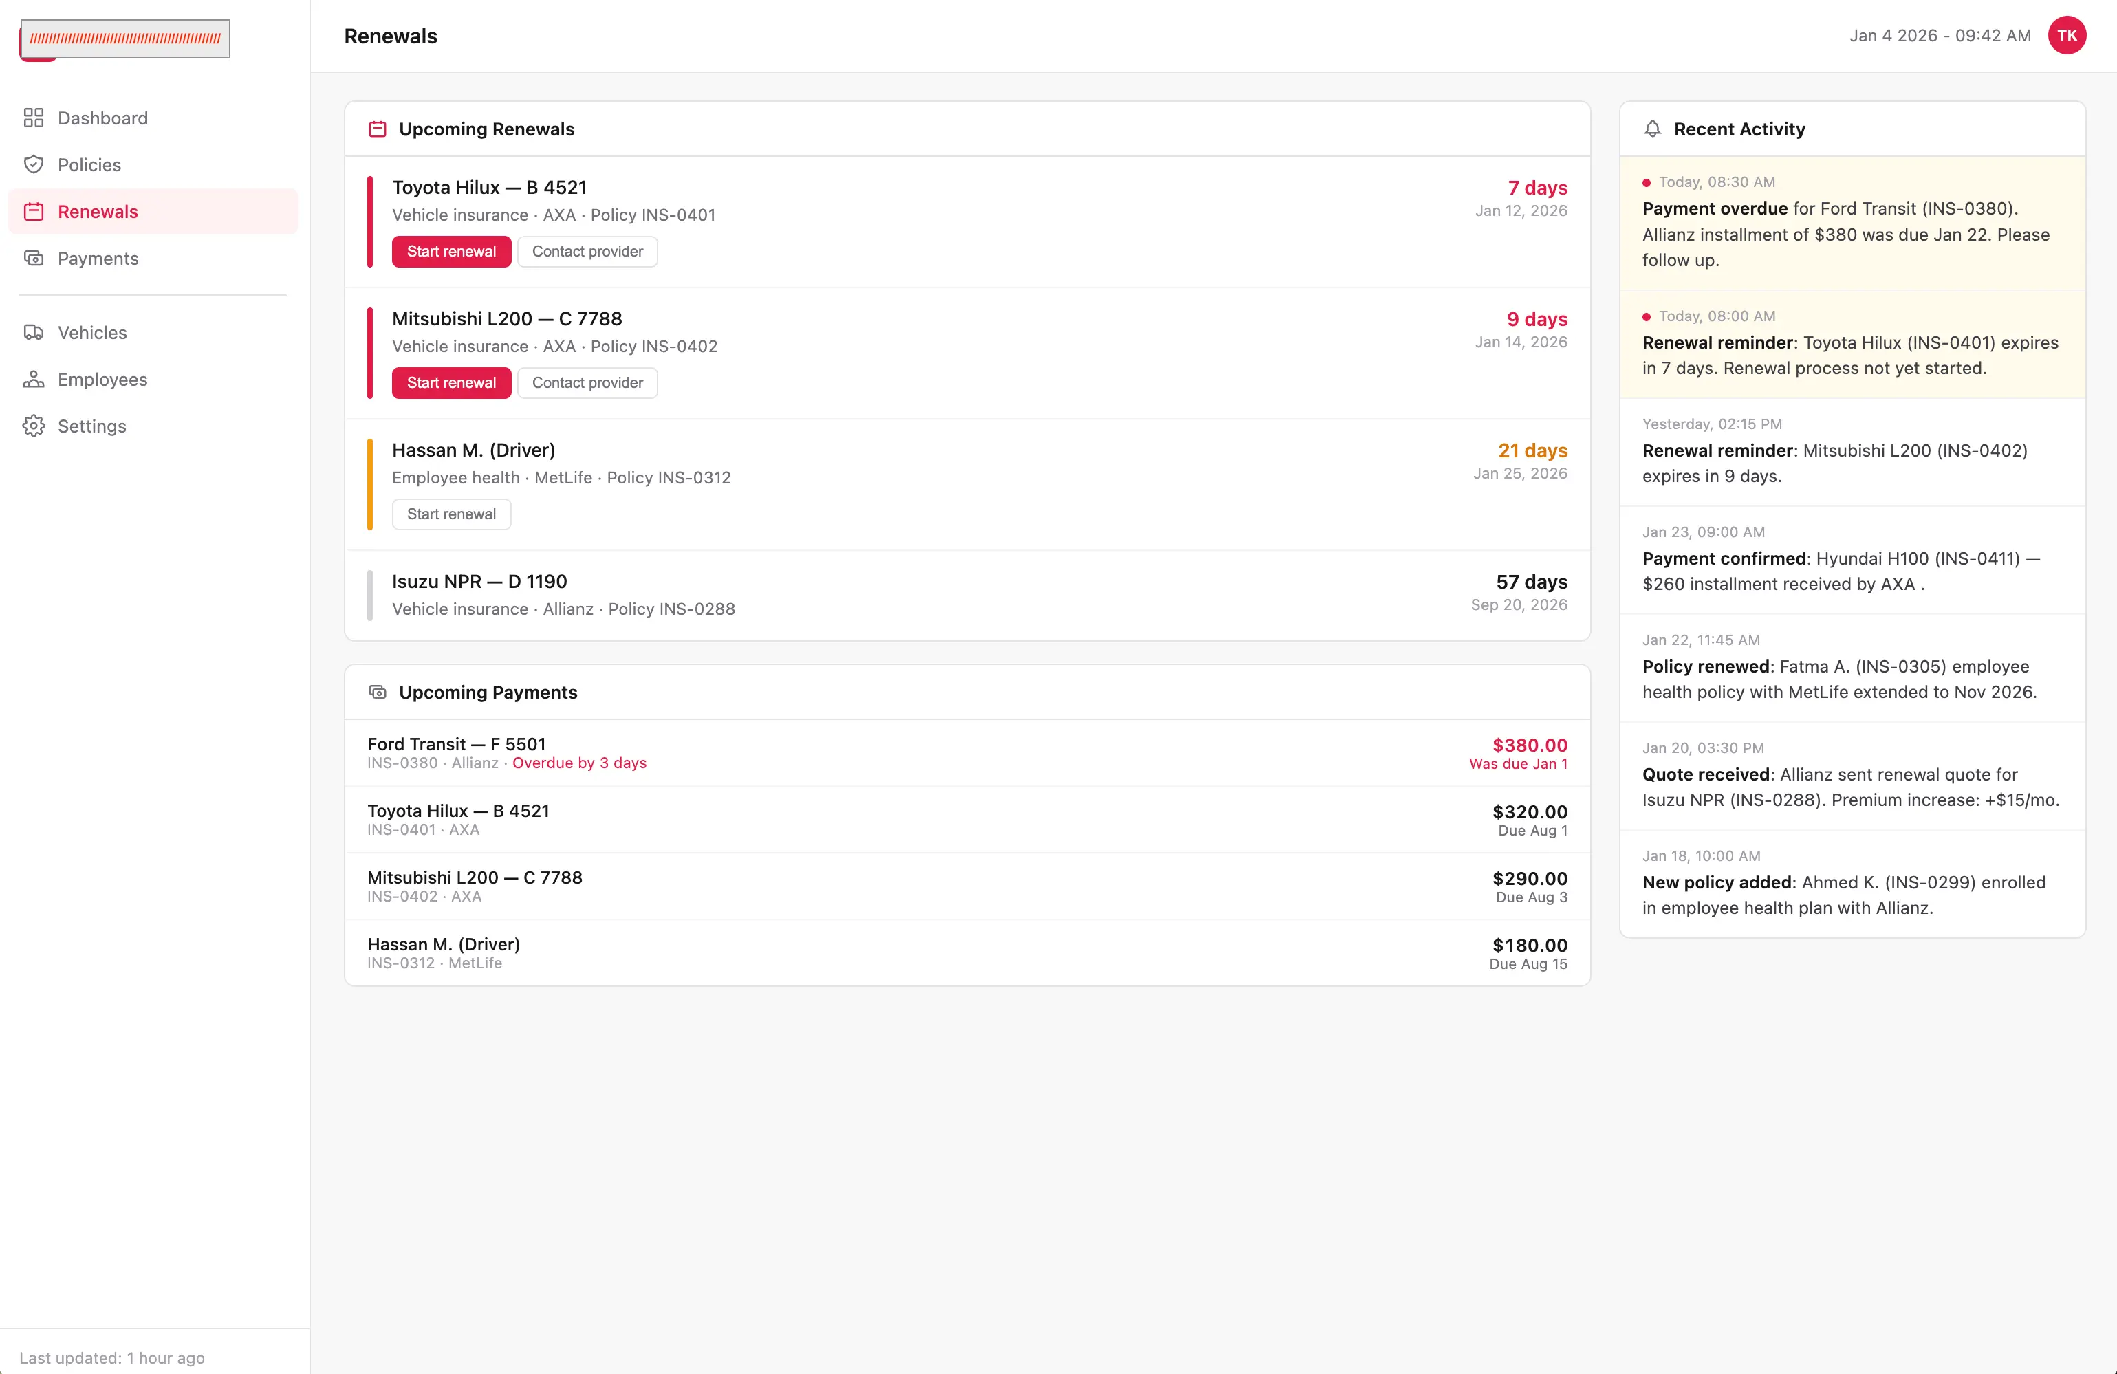Open the Payment overdue Ford Transit notification
2117x1374 pixels.
1853,223
